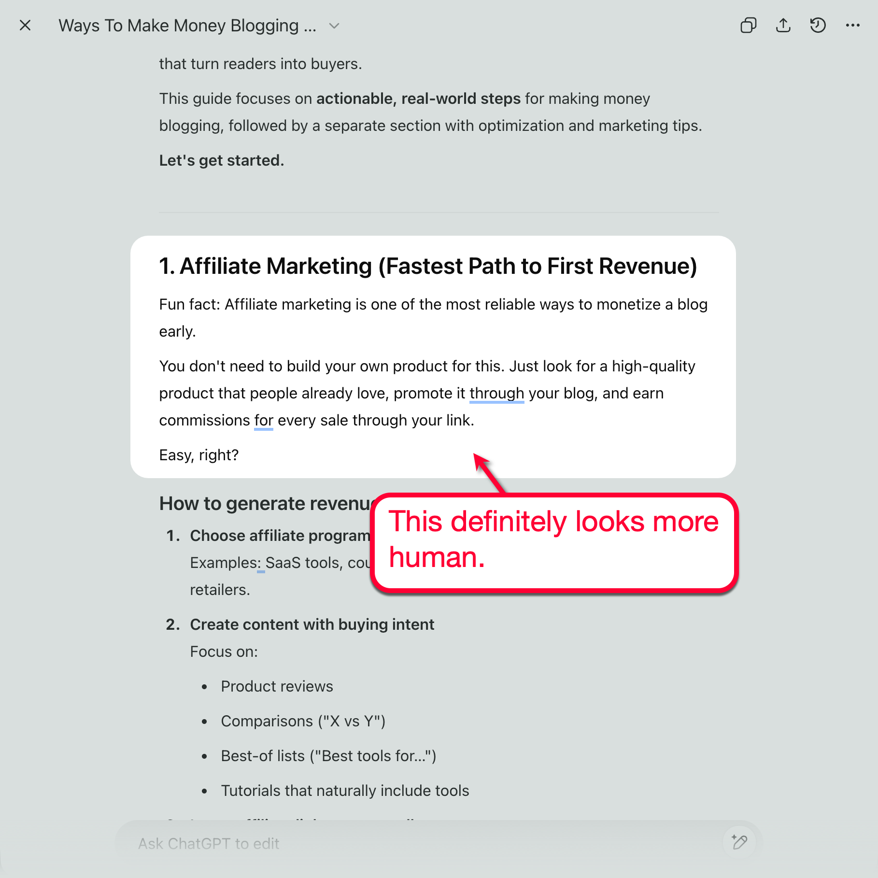Expand the document title dropdown chevron
This screenshot has height=878, width=878.
(x=334, y=26)
